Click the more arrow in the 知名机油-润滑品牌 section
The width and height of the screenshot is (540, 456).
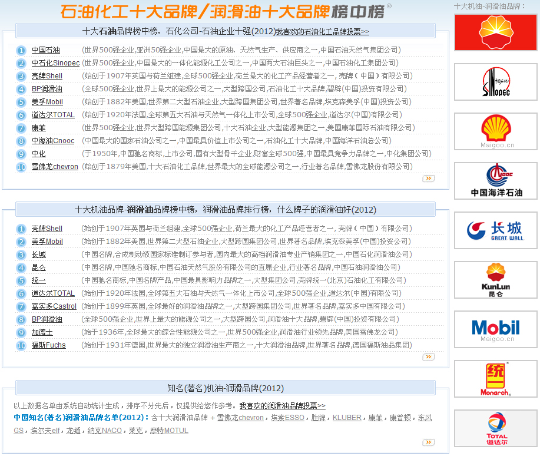click(429, 442)
